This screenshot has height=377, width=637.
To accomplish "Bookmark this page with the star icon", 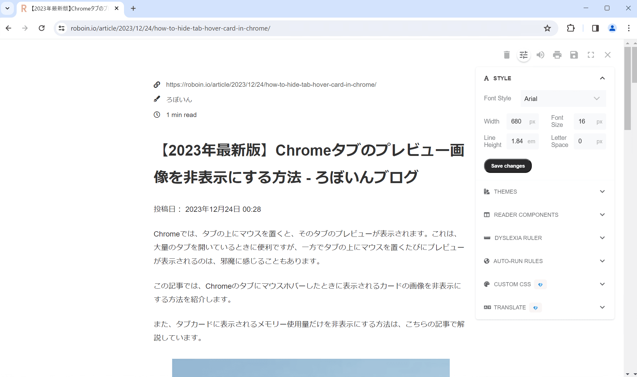I will pos(547,28).
